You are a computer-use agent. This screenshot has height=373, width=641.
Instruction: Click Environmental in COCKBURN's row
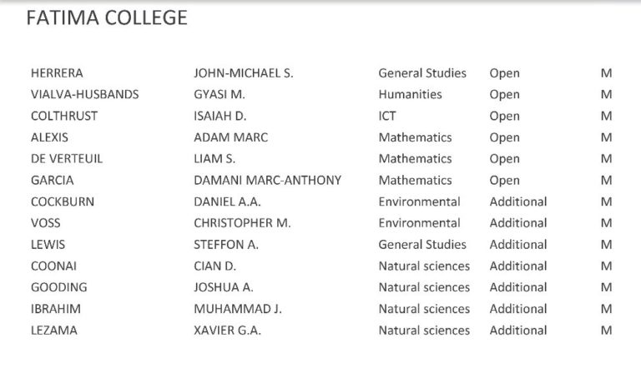click(419, 201)
